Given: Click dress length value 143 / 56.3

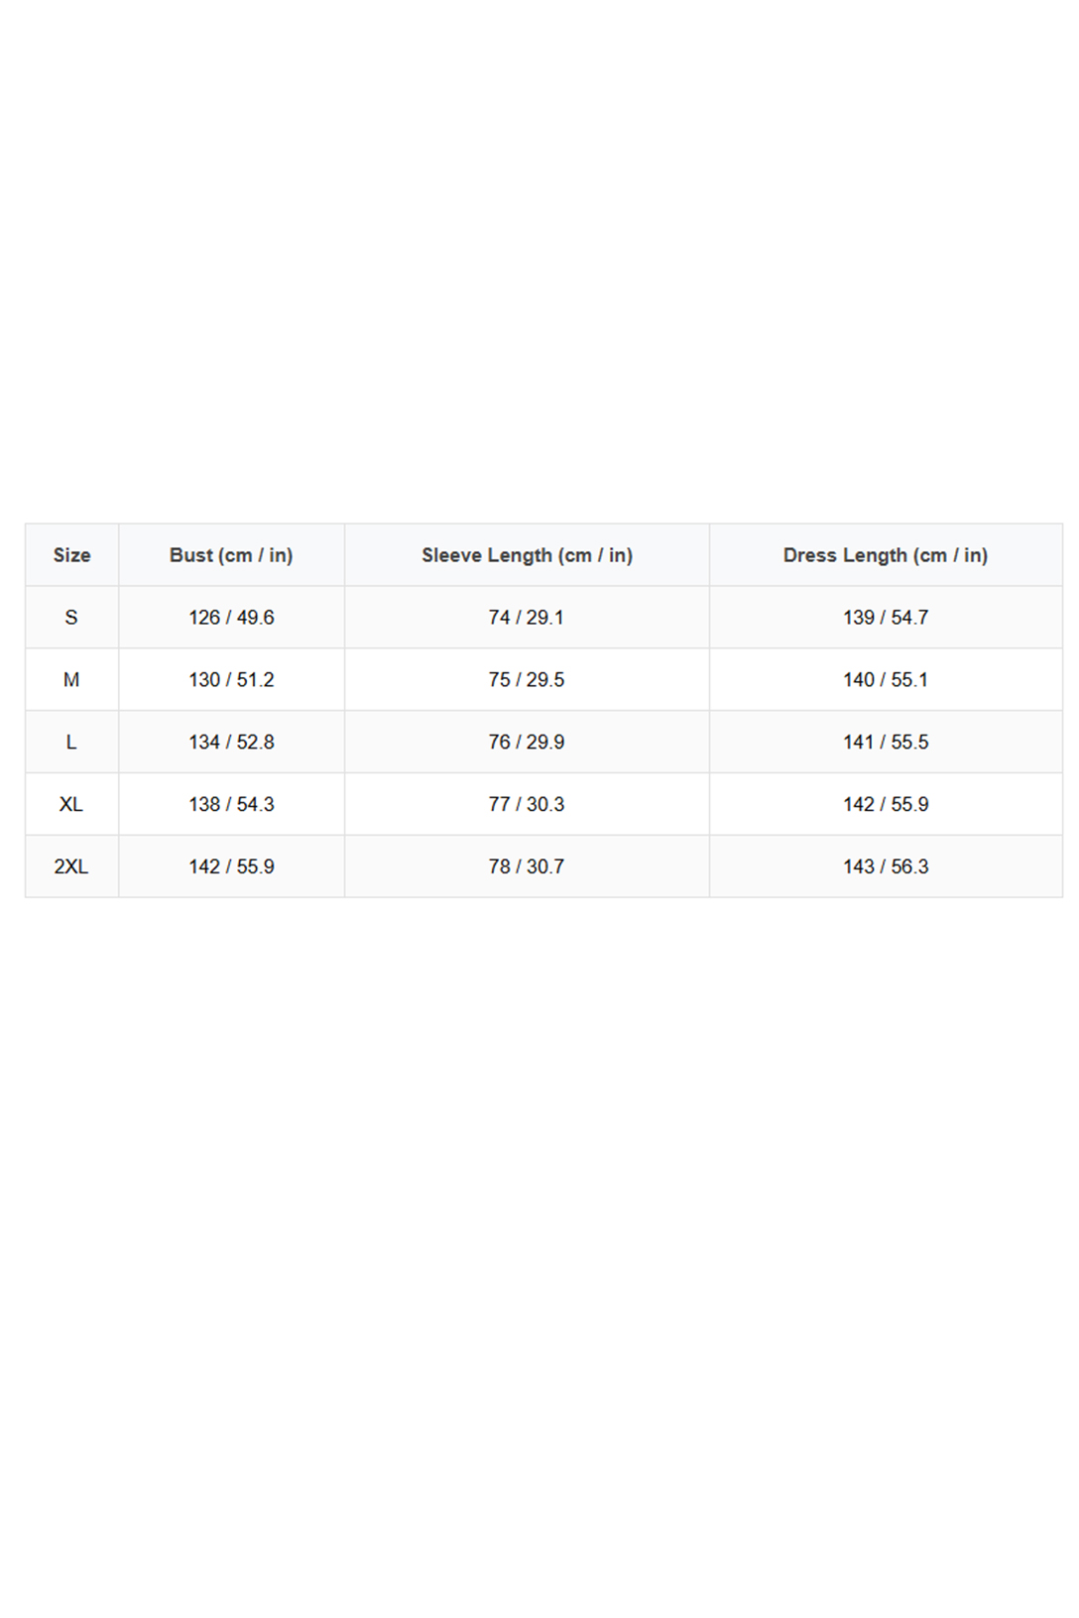Looking at the screenshot, I should pos(885,867).
